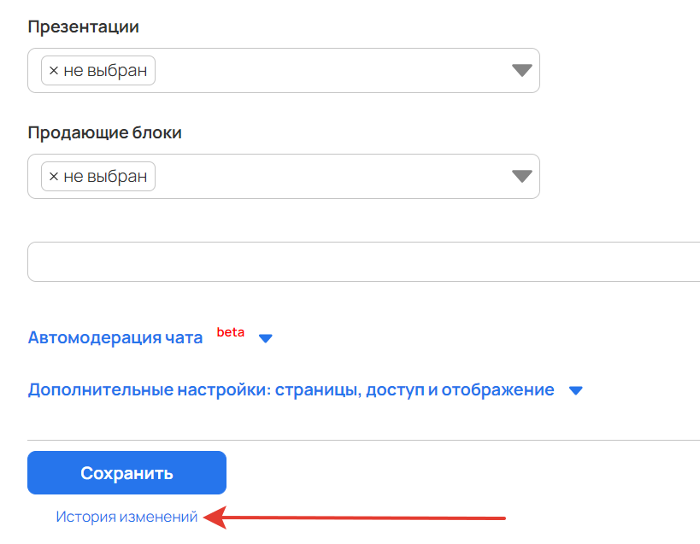700x544 pixels.
Task: Click the red beta badge
Action: tap(230, 332)
